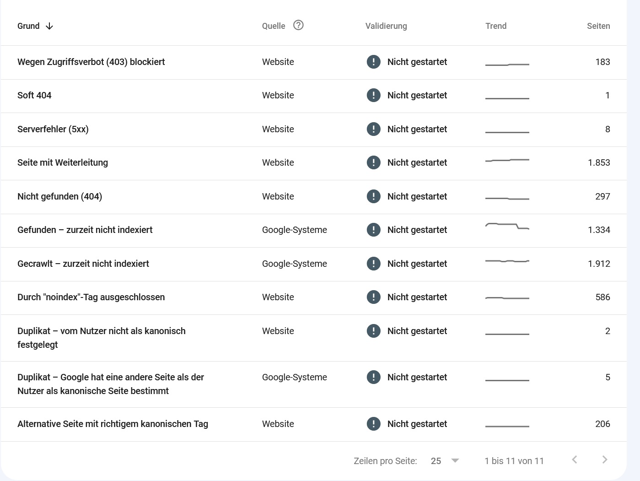This screenshot has width=640, height=481.
Task: Open Gecrawlt – zurzeit nicht indexiert row
Action: (83, 264)
